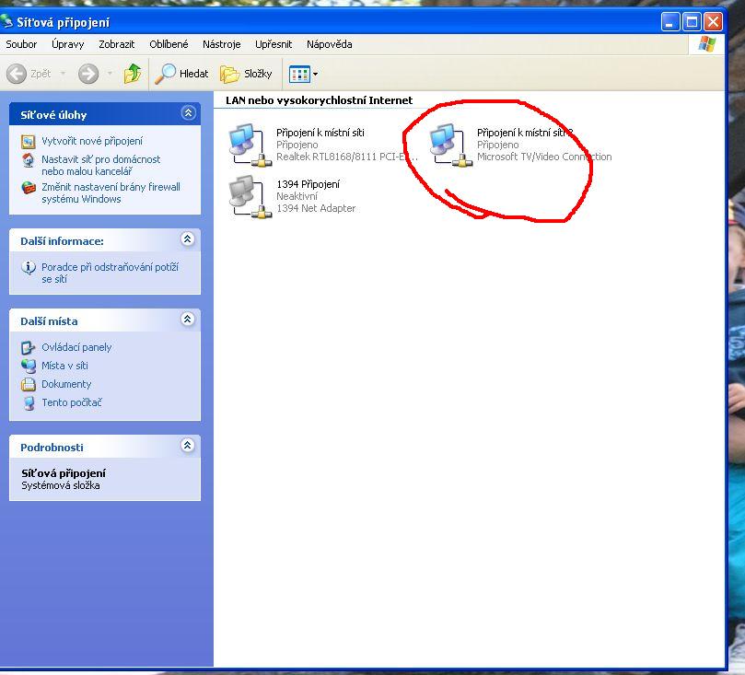The image size is (745, 675).
Task: Click home network setup wizard icon
Action: (28, 160)
